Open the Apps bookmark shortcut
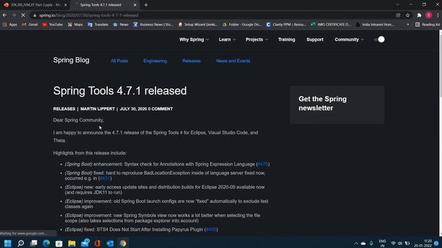This screenshot has height=248, width=442. (x=10, y=25)
